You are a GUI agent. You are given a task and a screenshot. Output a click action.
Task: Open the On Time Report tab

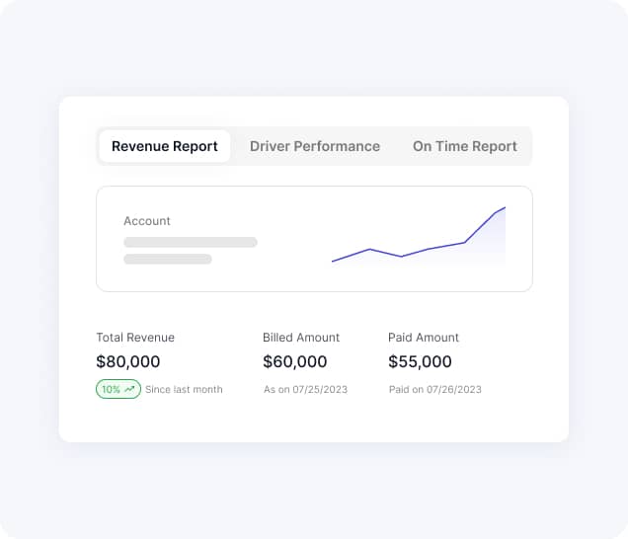point(465,146)
